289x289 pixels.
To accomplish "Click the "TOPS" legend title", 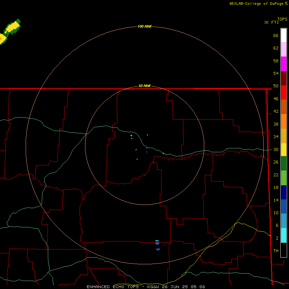I will point(282,19).
